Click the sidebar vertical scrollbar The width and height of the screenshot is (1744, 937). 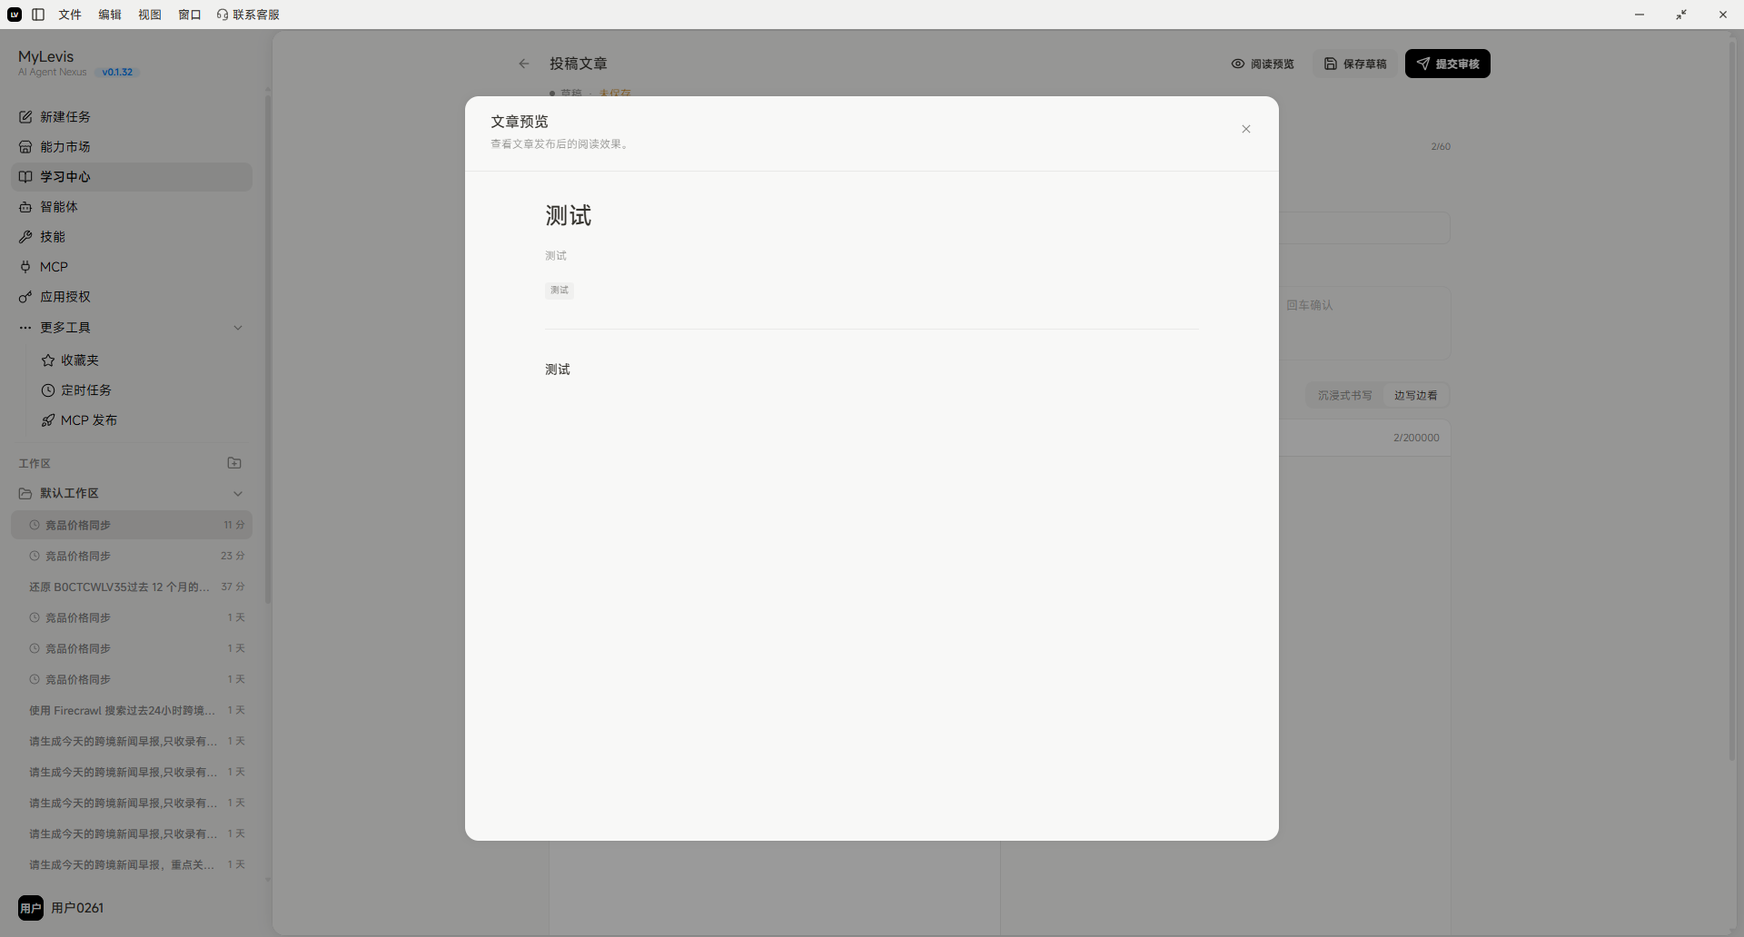click(x=267, y=350)
